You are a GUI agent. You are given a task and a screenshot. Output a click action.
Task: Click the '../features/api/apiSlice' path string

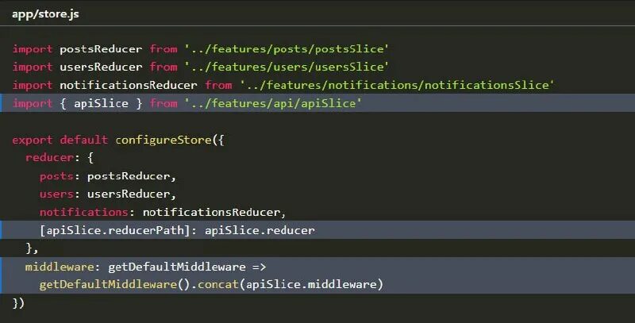tap(273, 103)
